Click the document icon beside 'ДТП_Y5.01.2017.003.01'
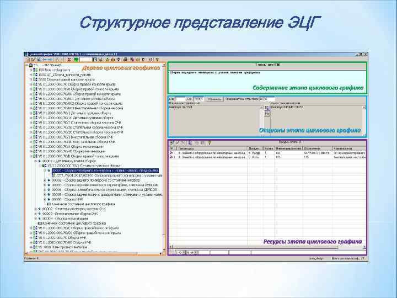The height and width of the screenshot is (298, 397). pos(53,175)
